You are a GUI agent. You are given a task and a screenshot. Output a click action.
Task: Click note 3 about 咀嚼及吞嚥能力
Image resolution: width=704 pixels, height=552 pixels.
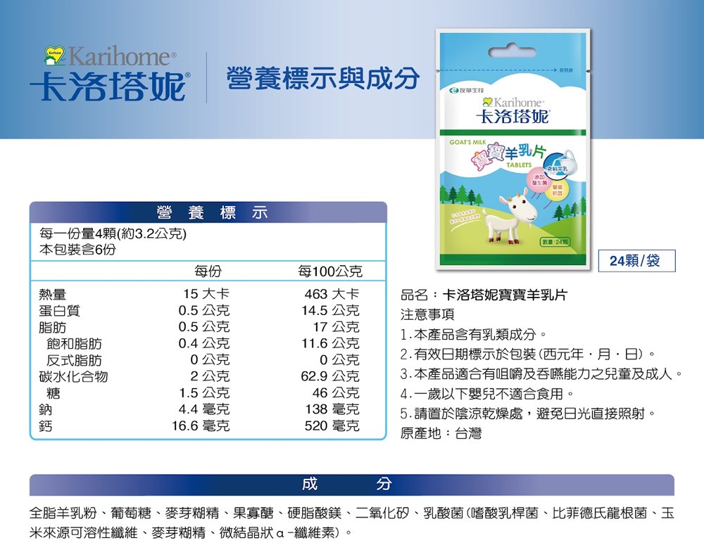pyautogui.click(x=541, y=373)
